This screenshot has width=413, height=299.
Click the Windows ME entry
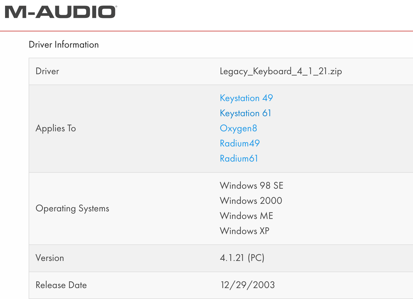247,216
